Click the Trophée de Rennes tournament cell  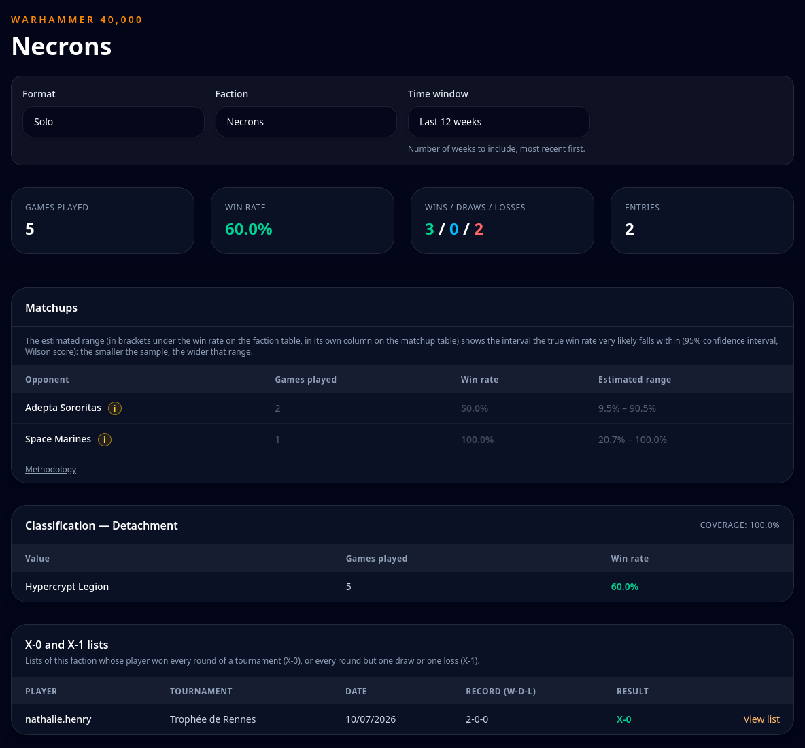click(x=213, y=719)
